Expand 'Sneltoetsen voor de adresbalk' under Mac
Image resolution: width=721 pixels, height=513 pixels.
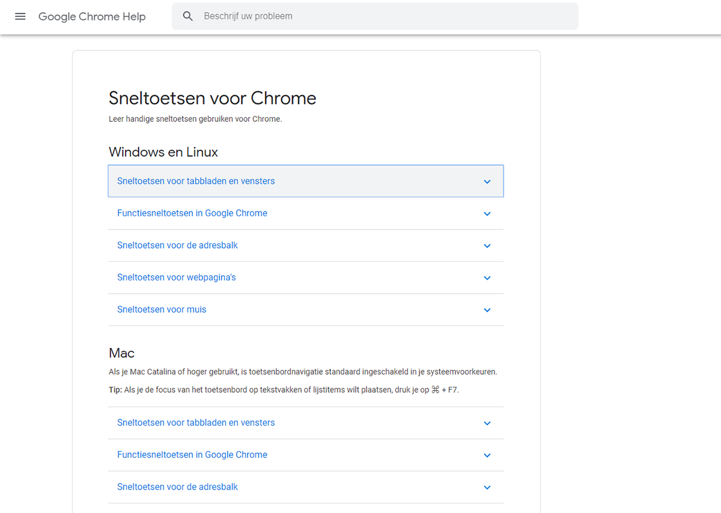coord(306,487)
